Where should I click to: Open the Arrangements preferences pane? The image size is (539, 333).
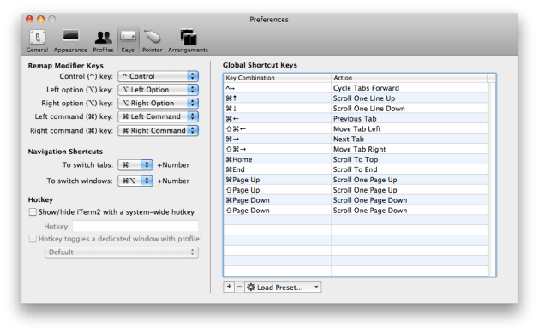point(188,41)
